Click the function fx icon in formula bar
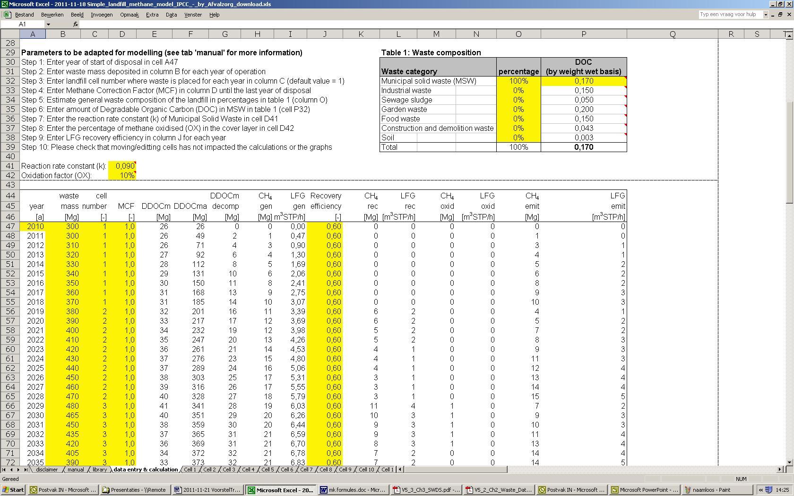The height and width of the screenshot is (496, 794). coord(76,24)
